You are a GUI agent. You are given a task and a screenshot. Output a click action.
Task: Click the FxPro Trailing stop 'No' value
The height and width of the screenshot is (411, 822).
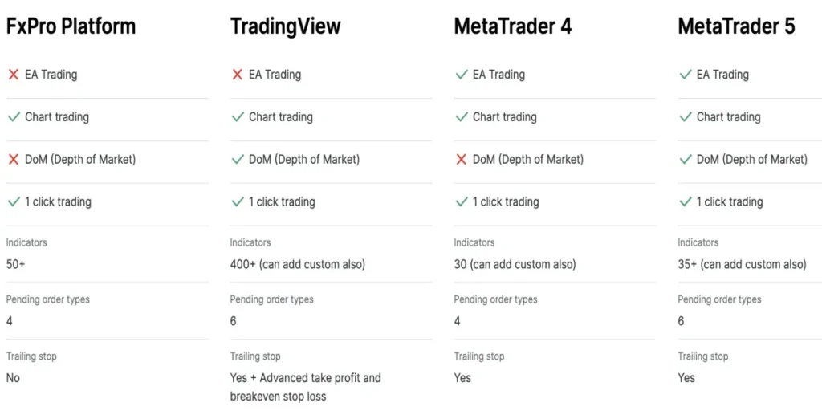13,377
